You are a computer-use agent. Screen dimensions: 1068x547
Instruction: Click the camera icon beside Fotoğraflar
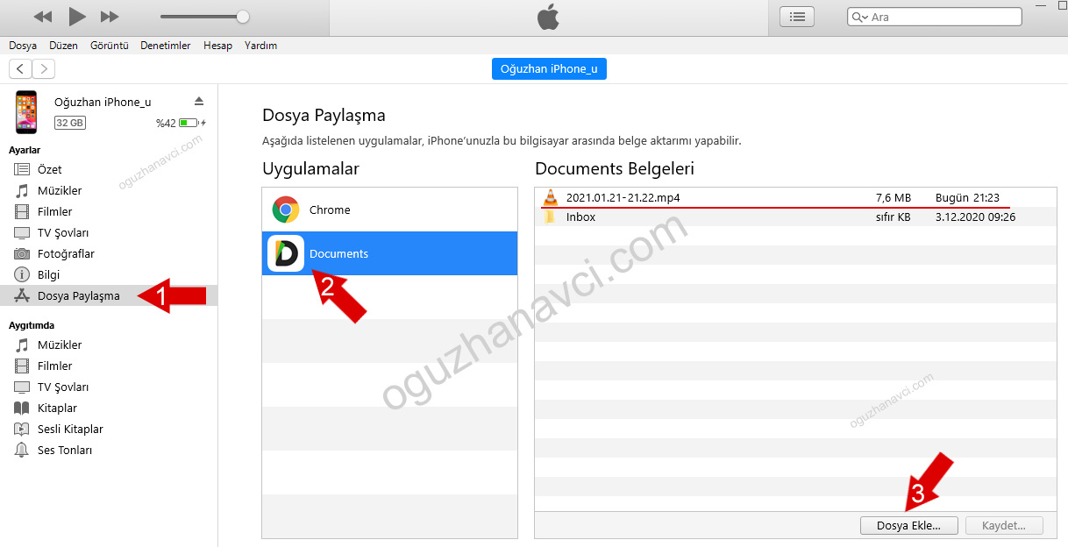pos(22,253)
